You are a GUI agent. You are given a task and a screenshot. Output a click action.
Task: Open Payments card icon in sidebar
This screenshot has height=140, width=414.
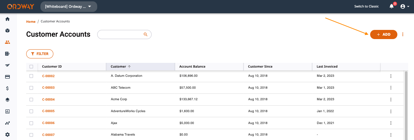(x=7, y=77)
